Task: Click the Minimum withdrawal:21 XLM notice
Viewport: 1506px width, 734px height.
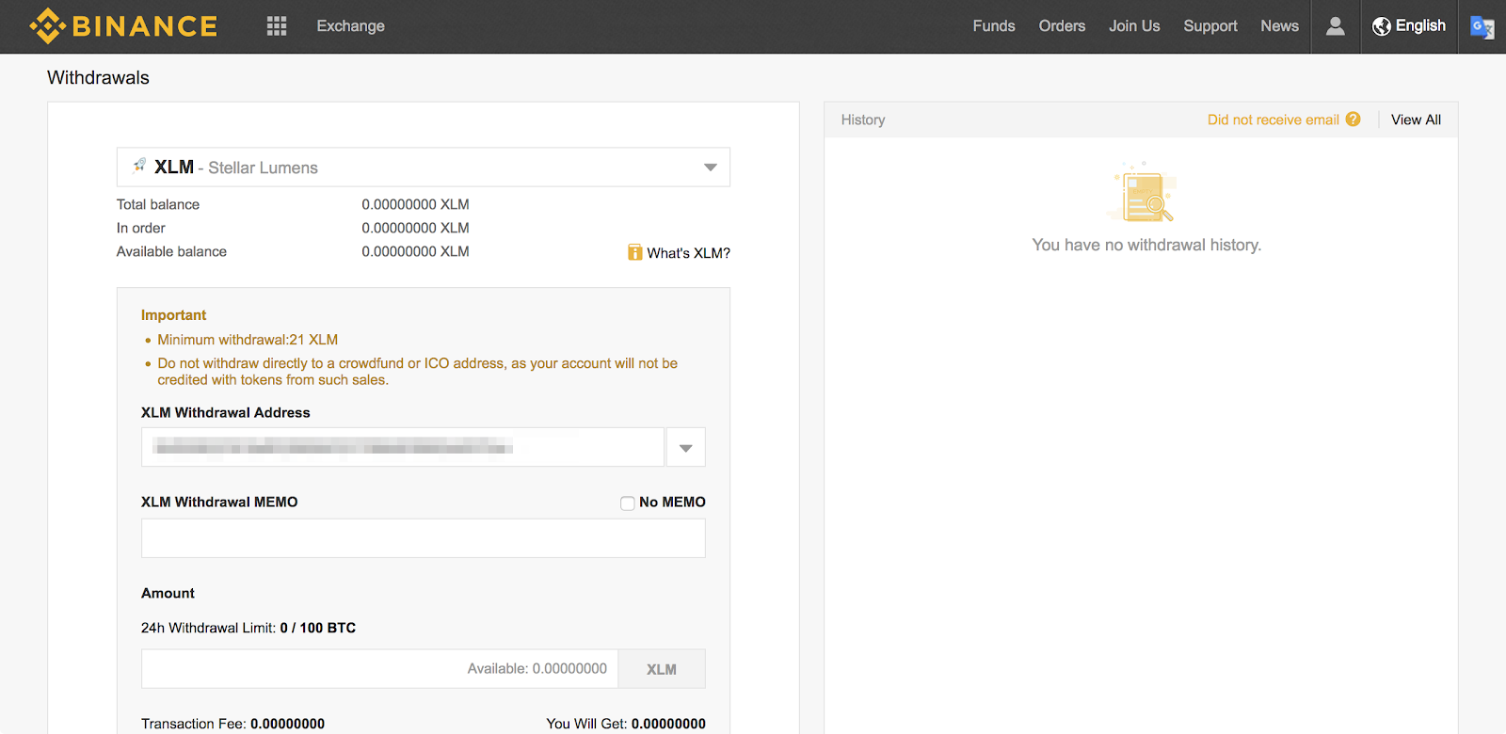Action: [248, 340]
